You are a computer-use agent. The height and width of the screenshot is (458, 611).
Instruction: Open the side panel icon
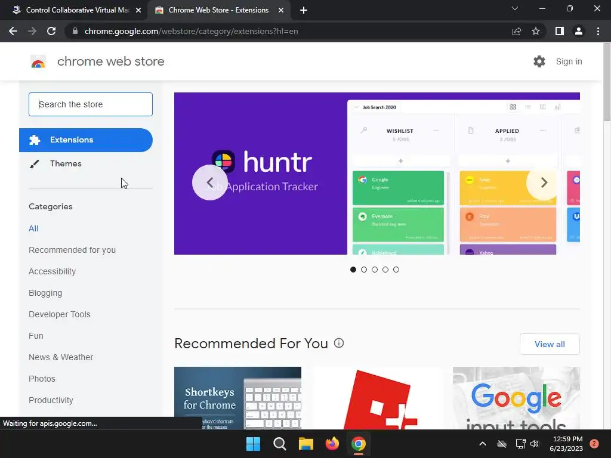point(560,31)
